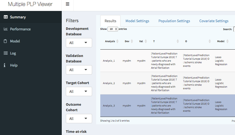Sort by O column arrows
Screen dimensions: 235x135
pos(210,41)
